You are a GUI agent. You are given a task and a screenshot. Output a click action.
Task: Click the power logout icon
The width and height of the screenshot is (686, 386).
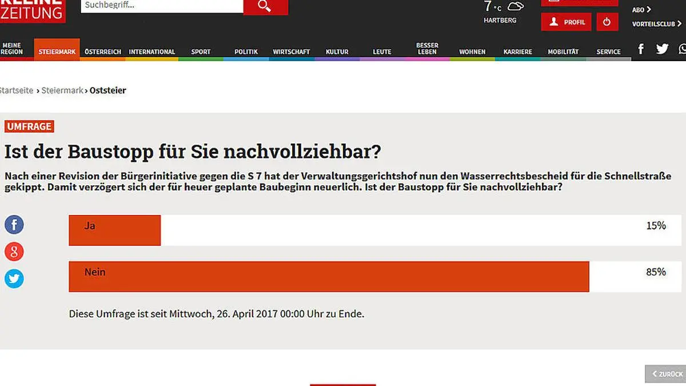point(607,22)
